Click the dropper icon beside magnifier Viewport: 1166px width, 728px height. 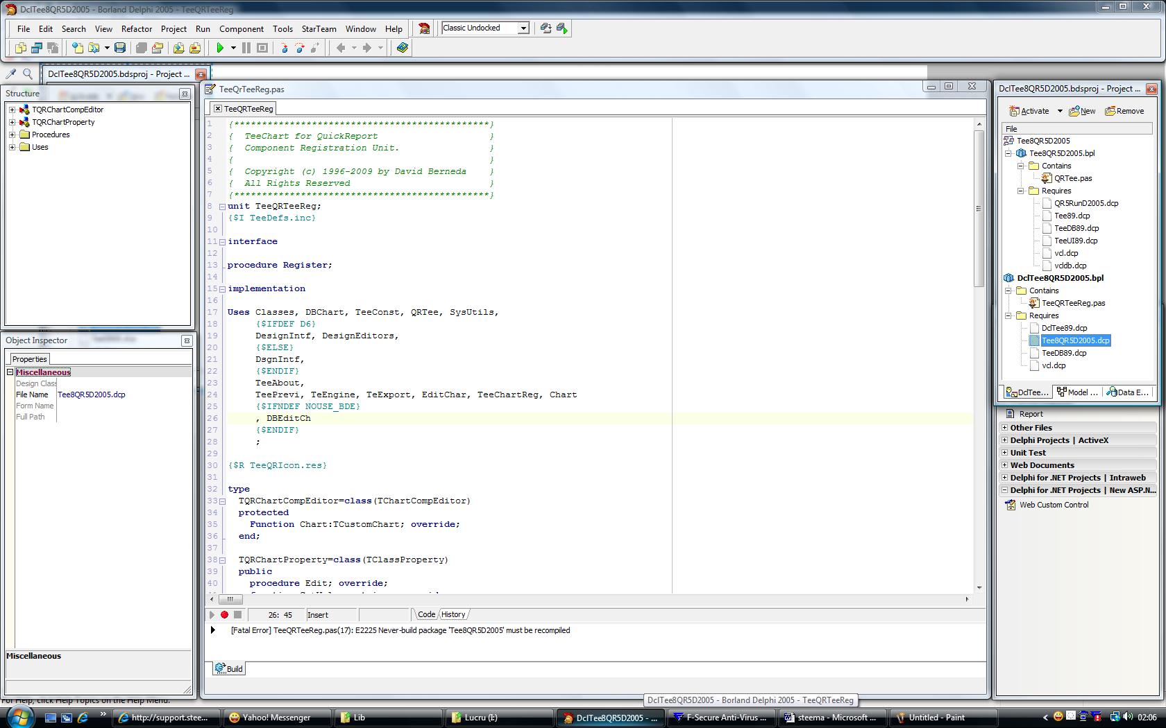coord(11,73)
